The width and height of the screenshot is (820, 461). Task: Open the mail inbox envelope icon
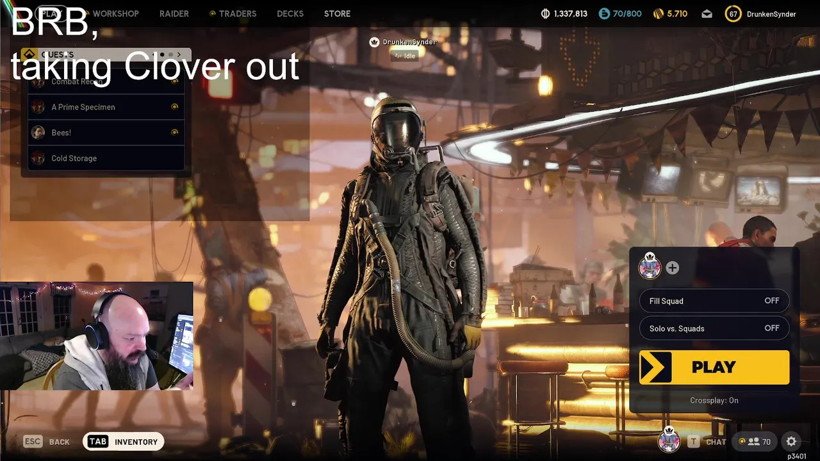(707, 13)
